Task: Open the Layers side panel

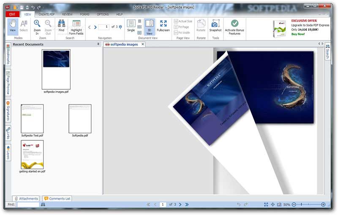Action: coord(8,153)
